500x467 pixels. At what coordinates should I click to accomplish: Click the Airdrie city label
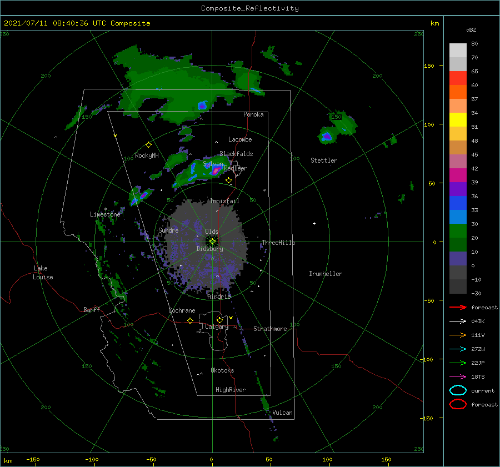[x=219, y=297]
